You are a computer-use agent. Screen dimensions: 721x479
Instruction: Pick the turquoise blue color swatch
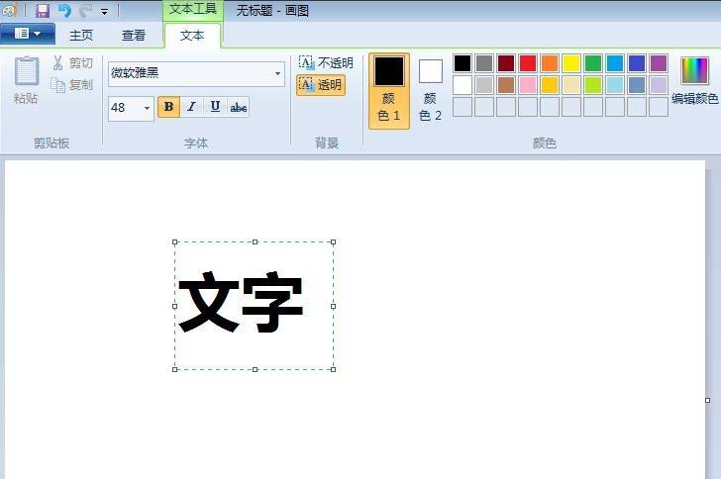click(x=615, y=63)
